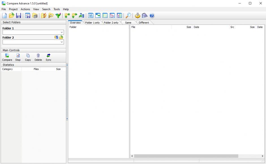Image resolution: width=266 pixels, height=164 pixels.
Task: Switch to the Folder 1 only tab
Action: tap(93, 23)
